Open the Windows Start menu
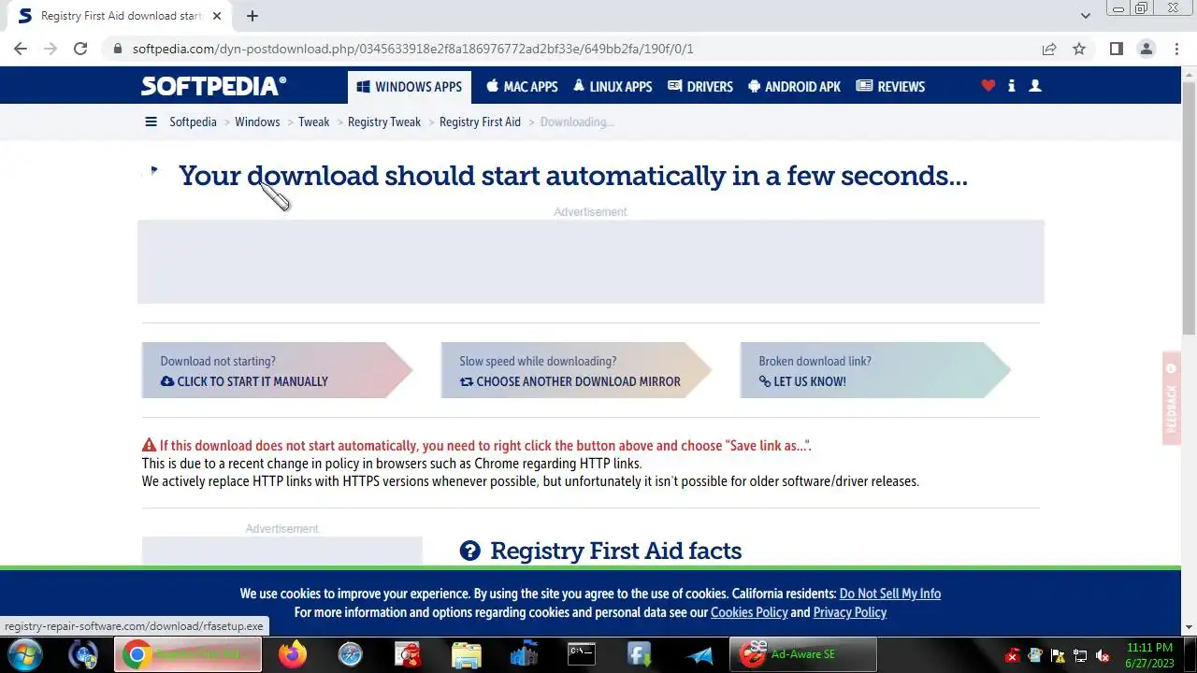 [23, 654]
